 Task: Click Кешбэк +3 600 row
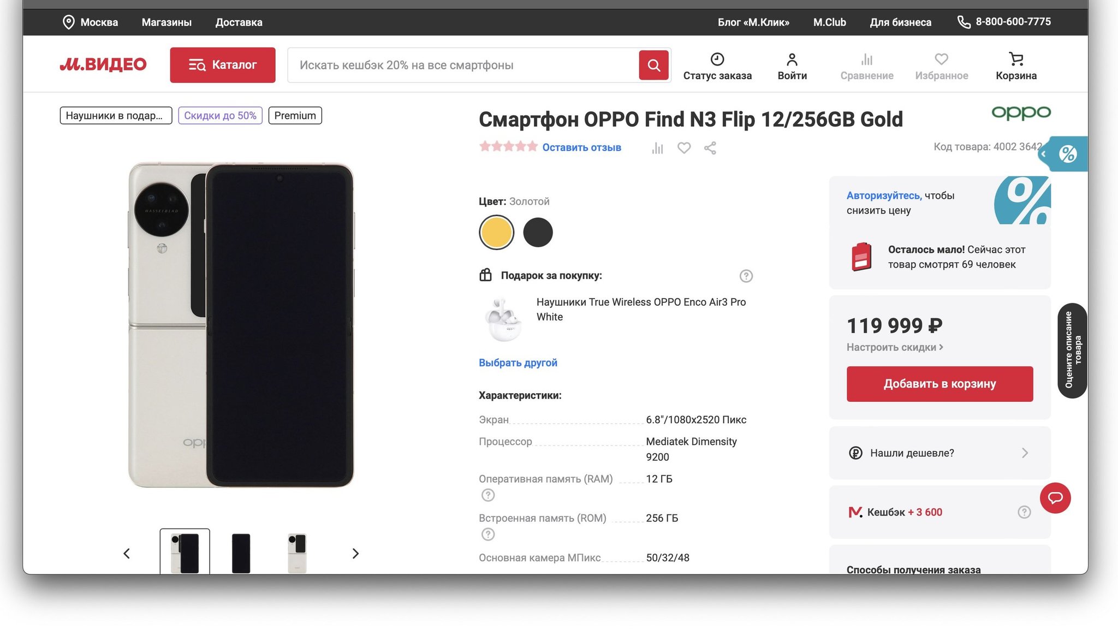tap(939, 512)
